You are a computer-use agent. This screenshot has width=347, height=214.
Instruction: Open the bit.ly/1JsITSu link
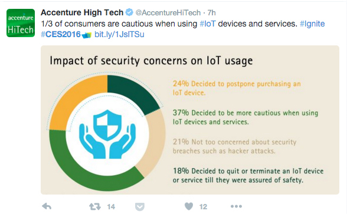(x=119, y=34)
